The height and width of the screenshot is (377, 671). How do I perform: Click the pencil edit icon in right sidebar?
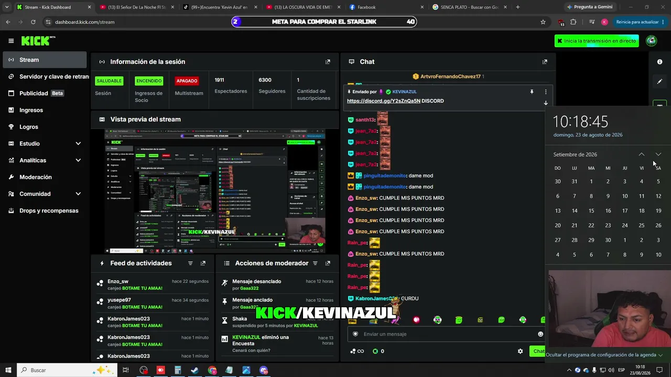click(x=659, y=82)
